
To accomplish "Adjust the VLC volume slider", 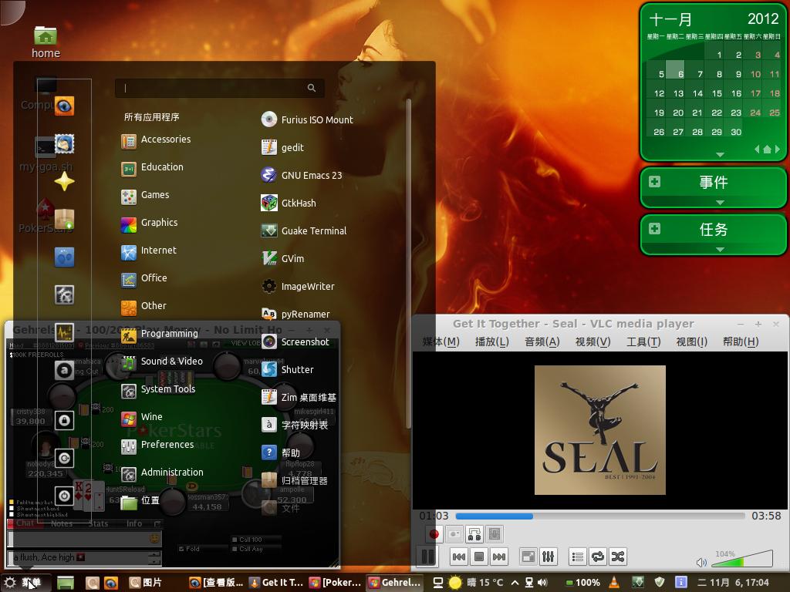I will [x=744, y=558].
